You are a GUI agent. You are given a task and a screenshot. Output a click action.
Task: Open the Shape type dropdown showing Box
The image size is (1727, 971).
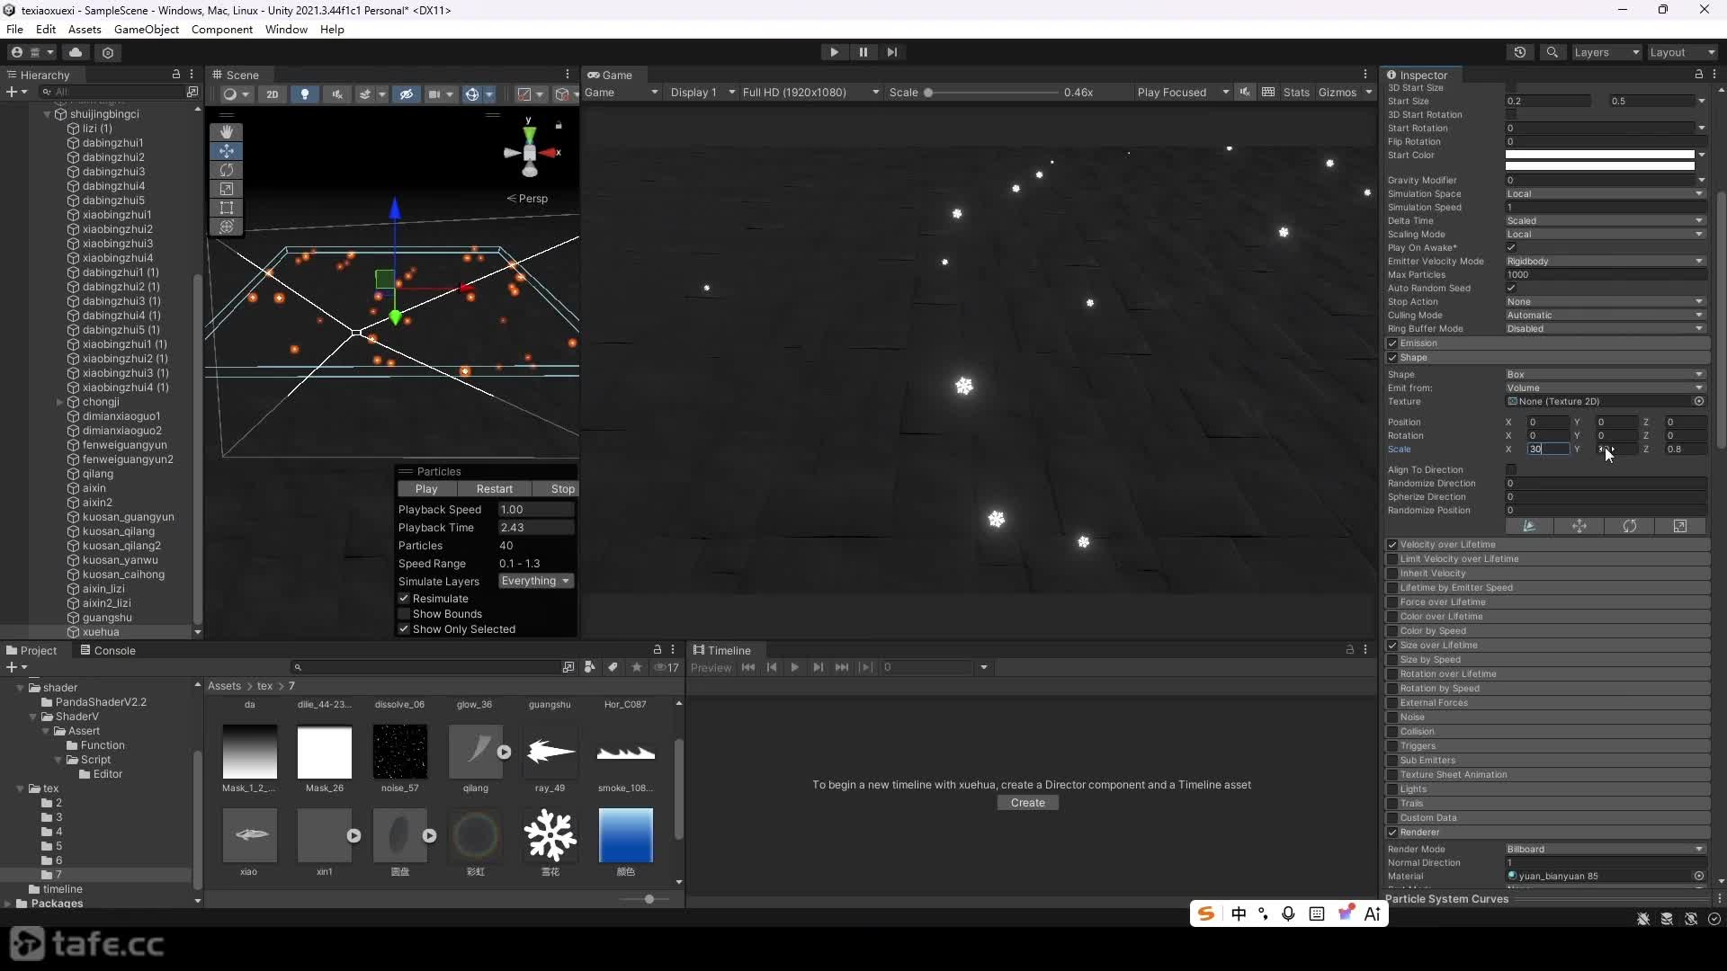[1606, 375]
